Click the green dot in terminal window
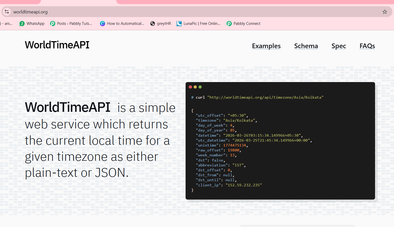This screenshot has width=394, height=227. [200, 87]
